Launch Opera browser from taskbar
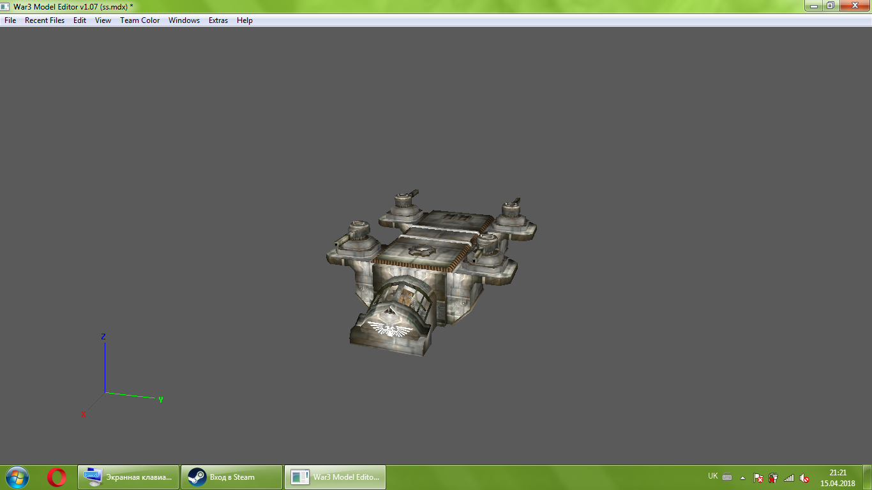Viewport: 872px width, 490px height. tap(57, 477)
